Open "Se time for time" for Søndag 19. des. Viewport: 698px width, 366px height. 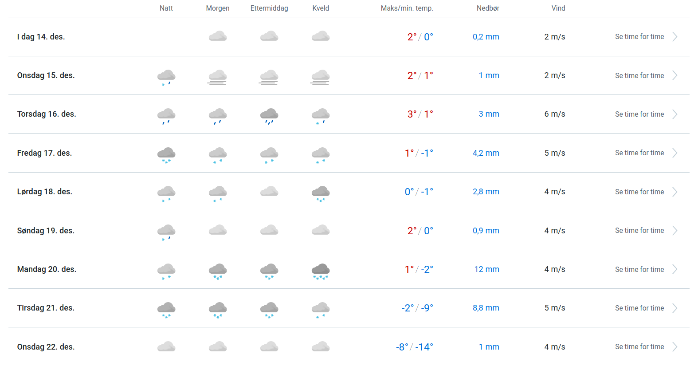coord(639,231)
